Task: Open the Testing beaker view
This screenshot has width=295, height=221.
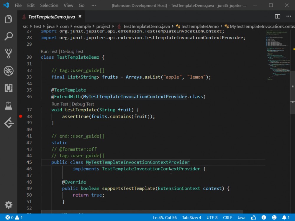Action: coord(8,105)
